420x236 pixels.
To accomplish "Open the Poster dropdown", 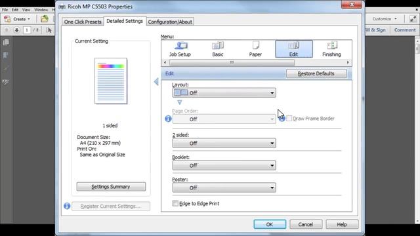I will click(x=224, y=187).
